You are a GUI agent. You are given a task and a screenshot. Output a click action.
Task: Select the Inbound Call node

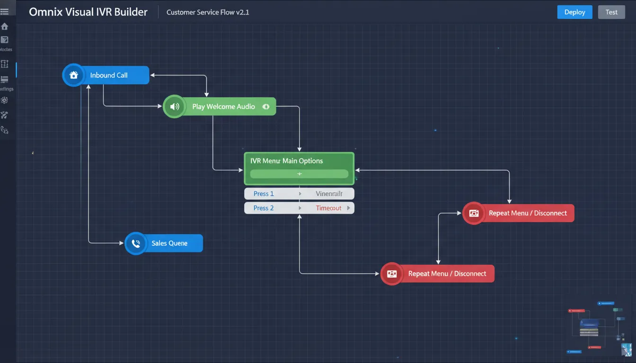click(x=106, y=75)
